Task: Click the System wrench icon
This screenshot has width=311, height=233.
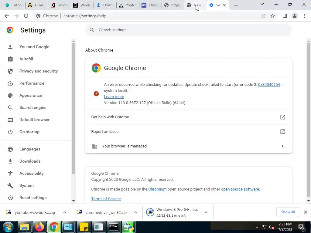Action: (x=10, y=185)
